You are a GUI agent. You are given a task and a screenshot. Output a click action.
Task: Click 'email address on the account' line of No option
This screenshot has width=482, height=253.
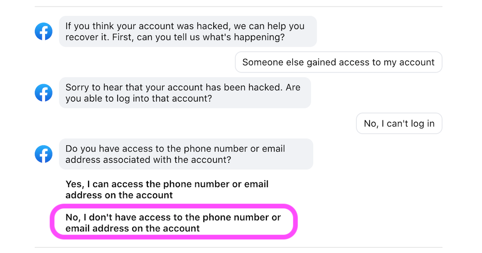132,229
